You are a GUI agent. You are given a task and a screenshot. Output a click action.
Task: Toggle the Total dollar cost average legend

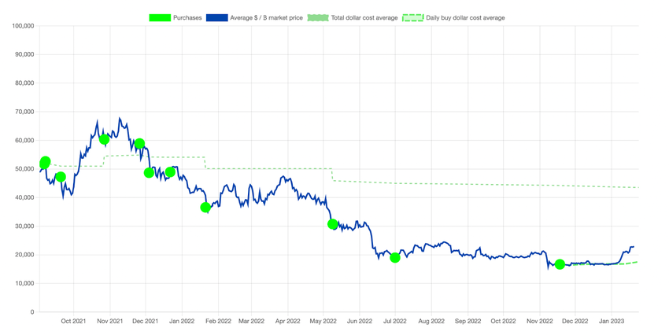353,18
